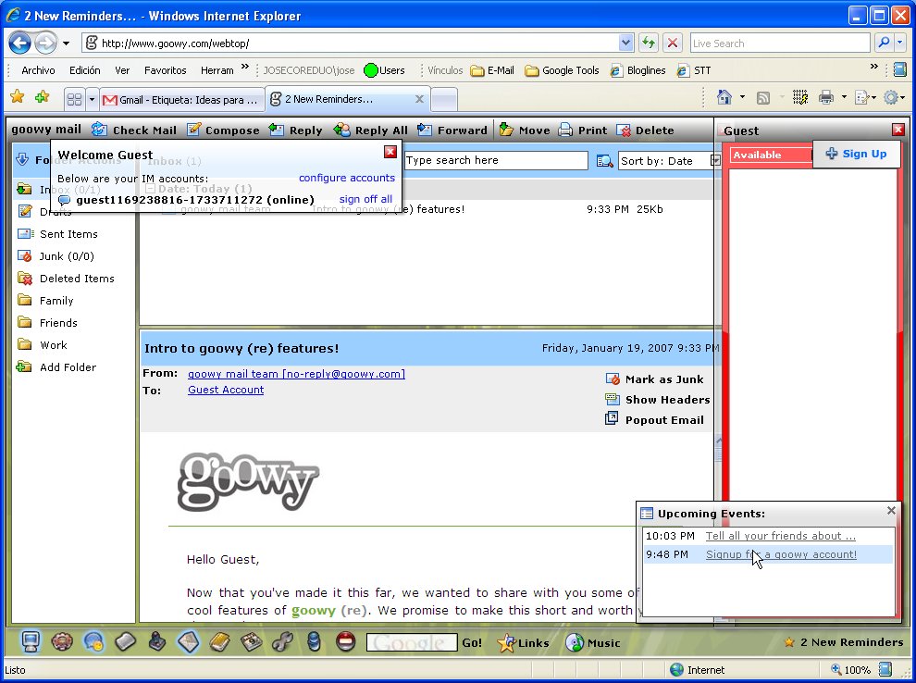This screenshot has height=683, width=916.
Task: Click the yellow notebook dock icon
Action: (219, 641)
